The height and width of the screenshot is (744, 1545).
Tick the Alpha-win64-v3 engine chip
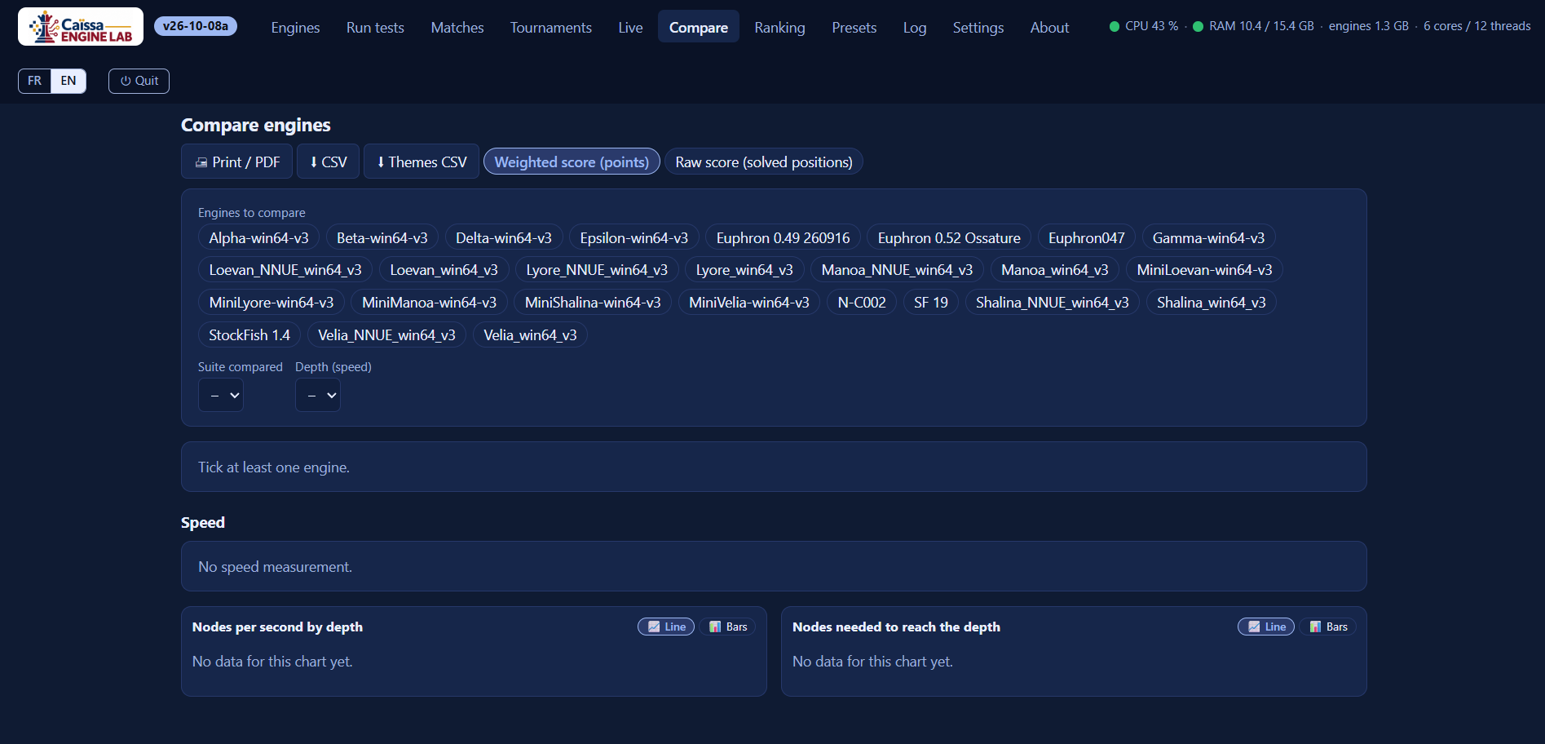pos(258,237)
